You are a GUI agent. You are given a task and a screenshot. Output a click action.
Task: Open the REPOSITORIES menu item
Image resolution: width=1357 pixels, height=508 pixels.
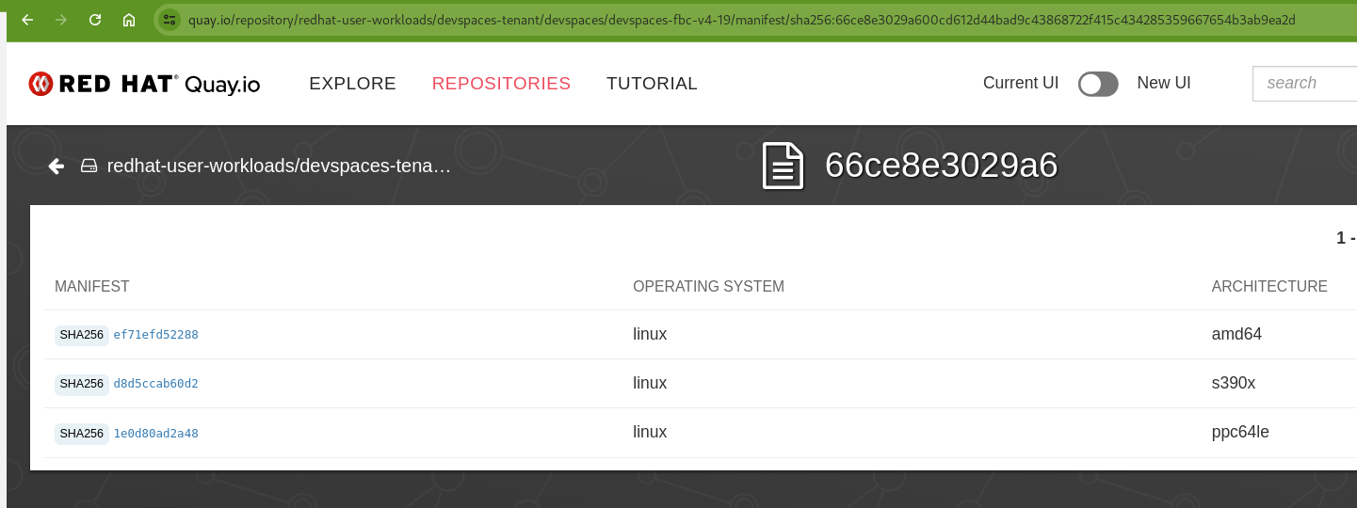click(x=501, y=84)
